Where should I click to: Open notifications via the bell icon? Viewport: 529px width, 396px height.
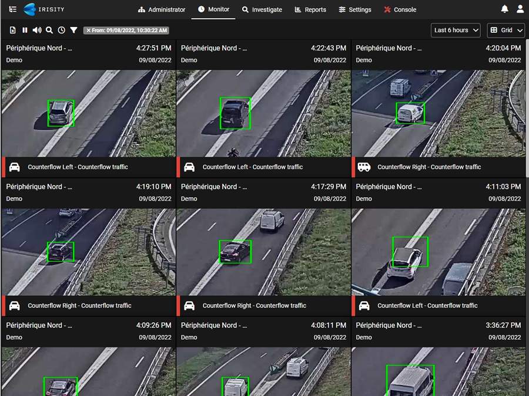[x=504, y=9]
